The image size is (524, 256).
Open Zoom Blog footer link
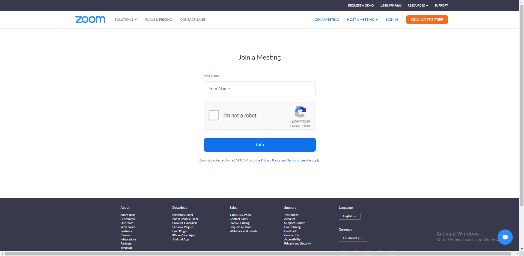[x=128, y=215]
